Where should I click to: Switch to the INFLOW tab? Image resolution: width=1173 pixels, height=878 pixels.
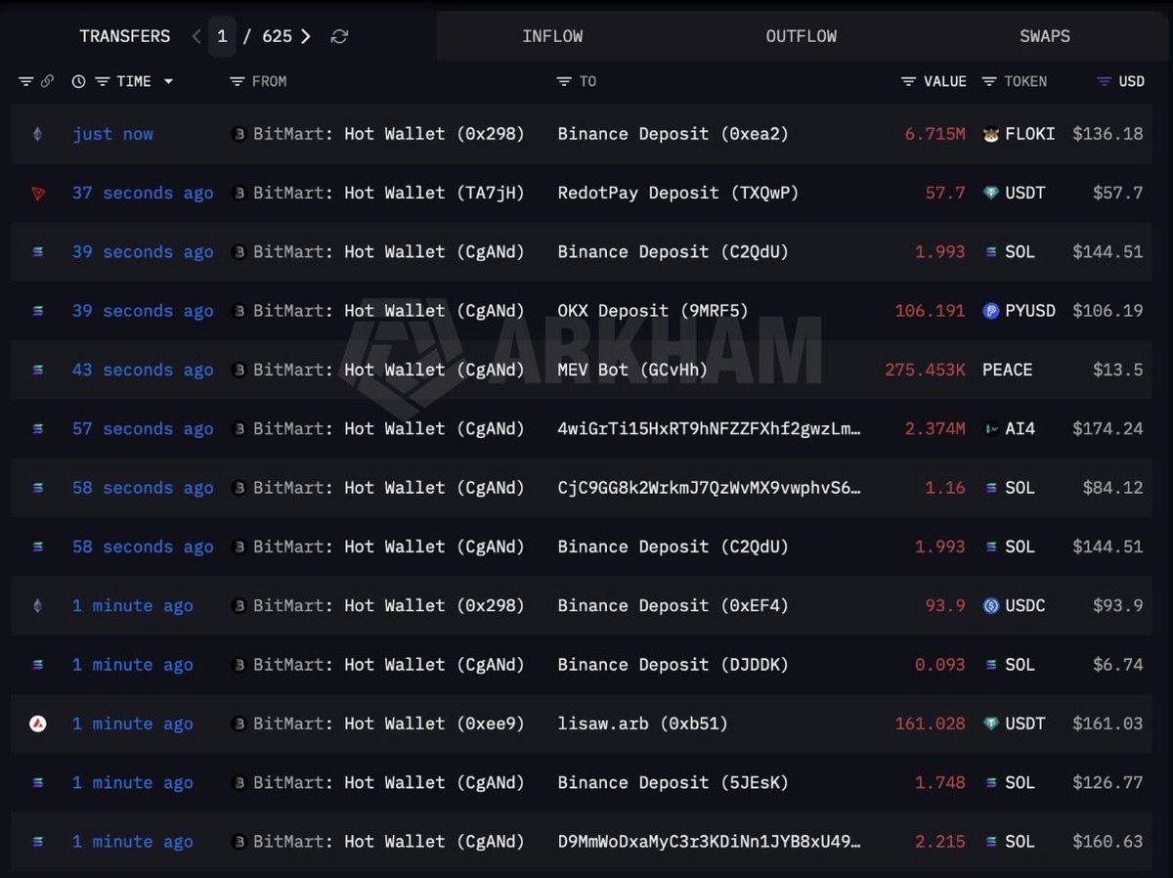click(552, 36)
